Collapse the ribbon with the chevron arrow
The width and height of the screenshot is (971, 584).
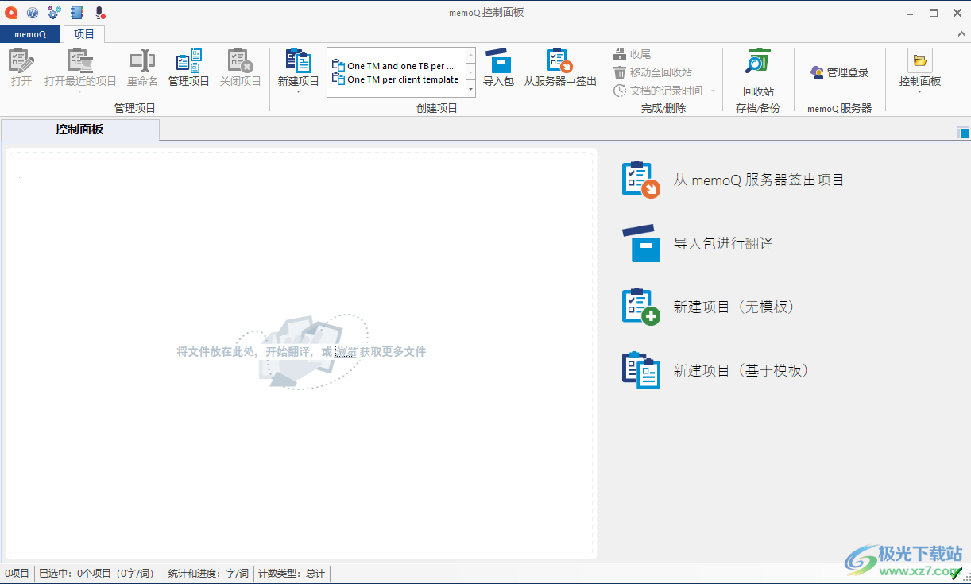pos(961,34)
